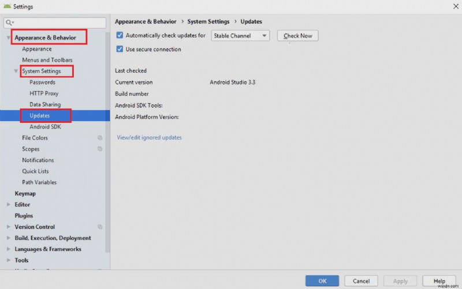
Task: Select File Colors
Action: (x=35, y=138)
